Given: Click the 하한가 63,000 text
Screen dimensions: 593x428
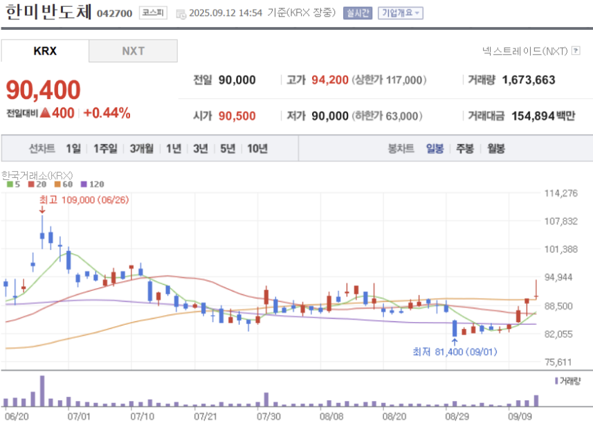Looking at the screenshot, I should tap(387, 116).
